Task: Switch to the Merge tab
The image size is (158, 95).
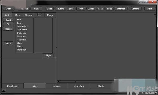Action: (x=50, y=15)
